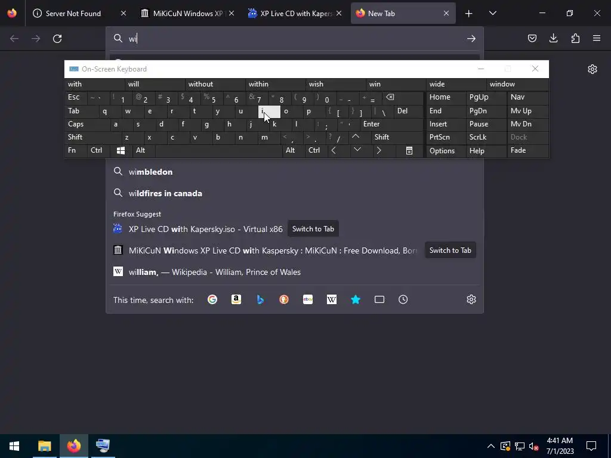
Task: Search with Bing engine icon
Action: [x=260, y=299]
